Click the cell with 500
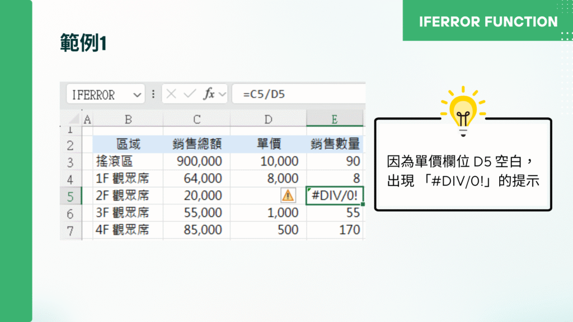This screenshot has width=573, height=322. pyautogui.click(x=268, y=230)
